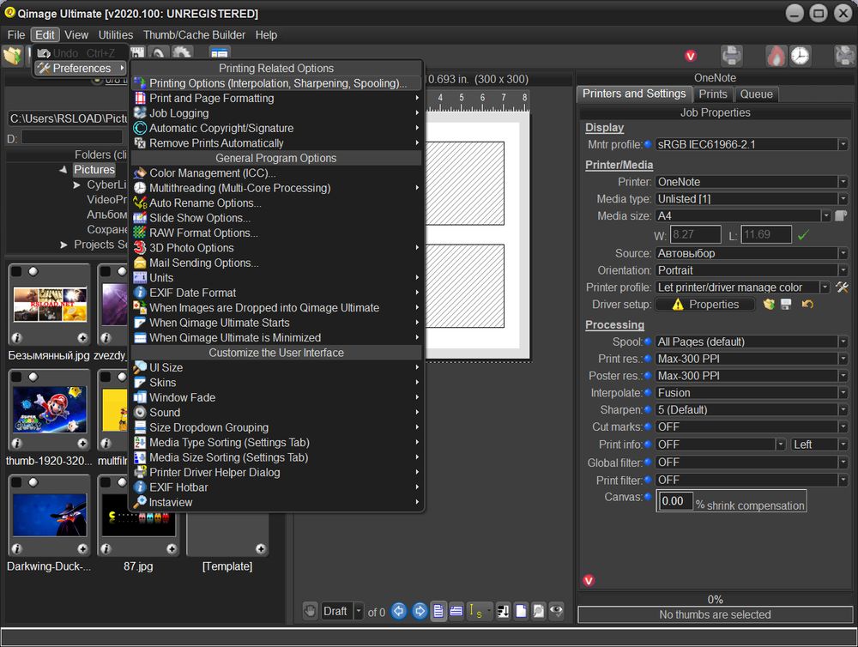Image resolution: width=858 pixels, height=647 pixels.
Task: Click the wrench icon beside Printer profile
Action: tap(842, 287)
